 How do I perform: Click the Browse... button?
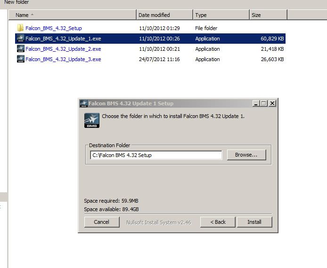tap(246, 155)
